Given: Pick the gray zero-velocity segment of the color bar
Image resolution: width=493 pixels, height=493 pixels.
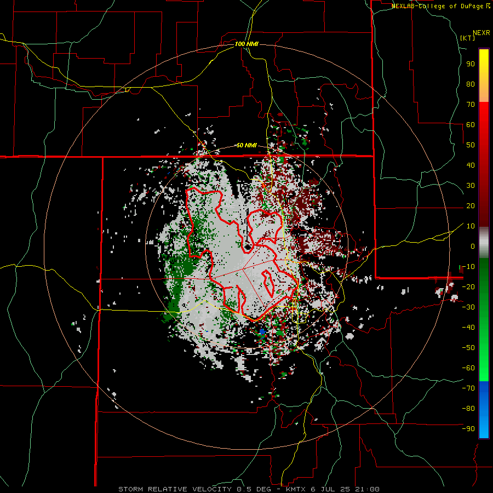Looking at the screenshot, I should click(x=484, y=243).
